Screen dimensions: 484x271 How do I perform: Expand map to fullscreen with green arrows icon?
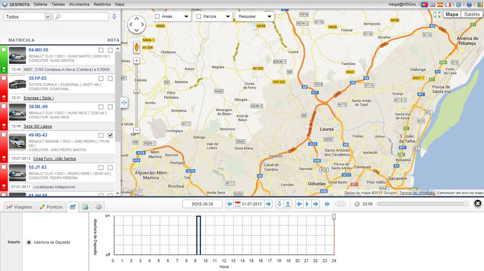pos(437,15)
